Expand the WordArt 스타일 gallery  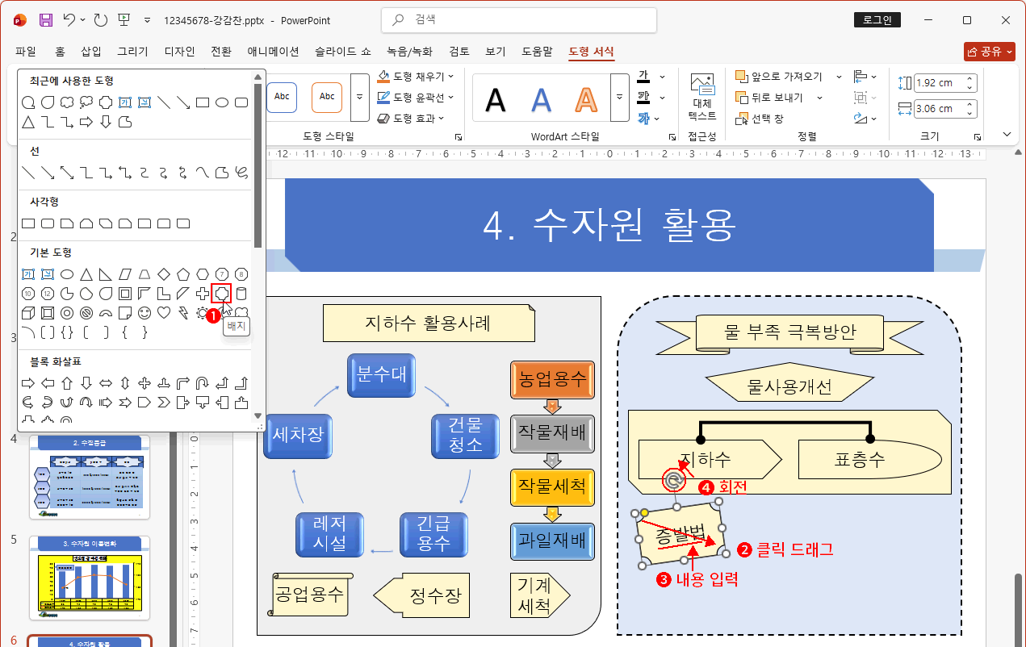pyautogui.click(x=619, y=97)
